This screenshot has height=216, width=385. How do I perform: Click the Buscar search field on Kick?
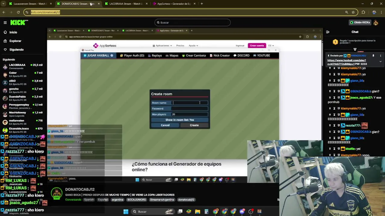point(192,22)
